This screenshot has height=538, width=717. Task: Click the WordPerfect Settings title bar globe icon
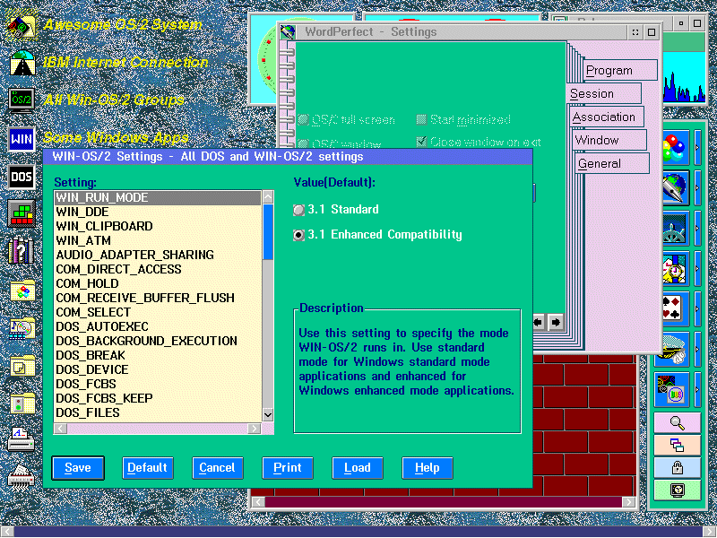tap(288, 32)
